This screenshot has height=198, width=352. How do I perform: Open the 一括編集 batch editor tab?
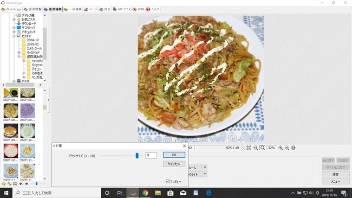click(x=73, y=9)
